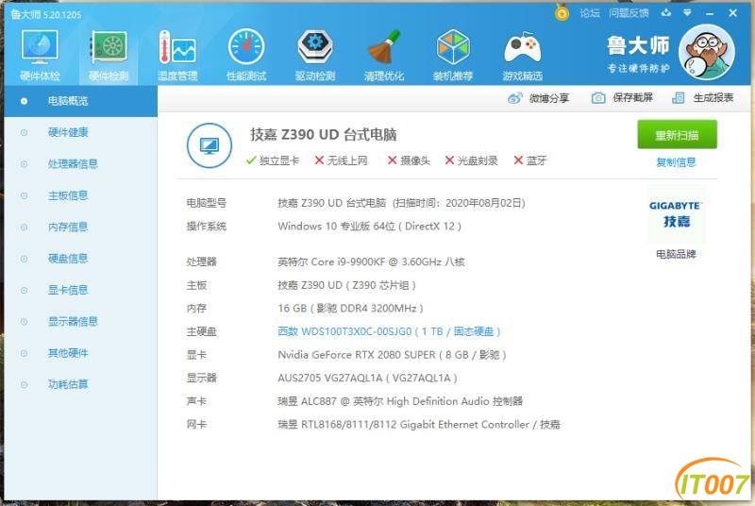Select 硬件健康 in sidebar
Image resolution: width=755 pixels, height=506 pixels.
tap(80, 132)
